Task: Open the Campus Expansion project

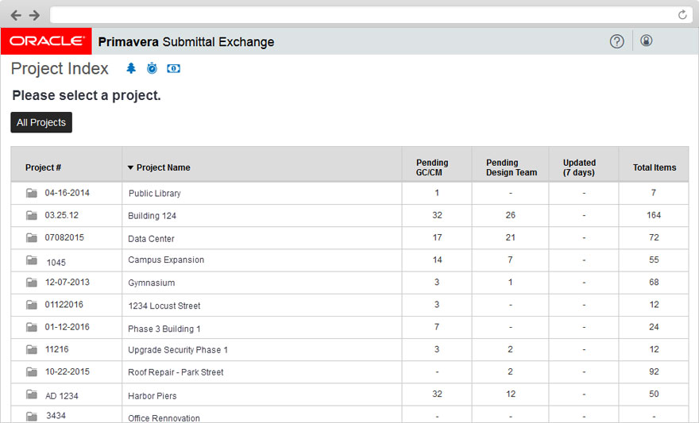Action: (x=166, y=260)
